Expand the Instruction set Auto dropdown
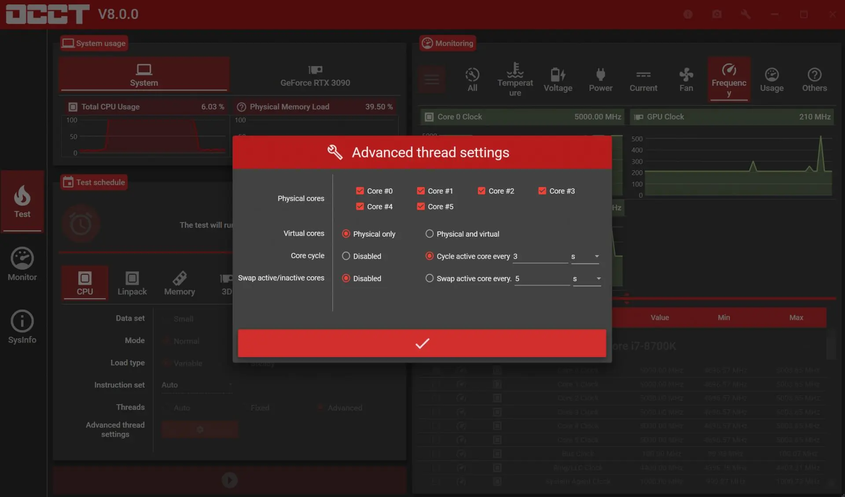845x497 pixels. (197, 385)
